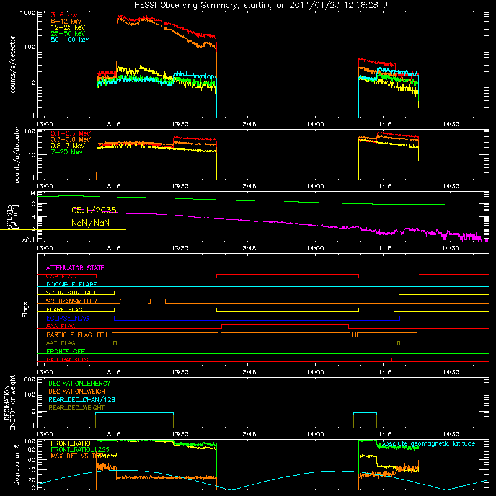Click the 0.8-7 MeV legend label

point(68,146)
